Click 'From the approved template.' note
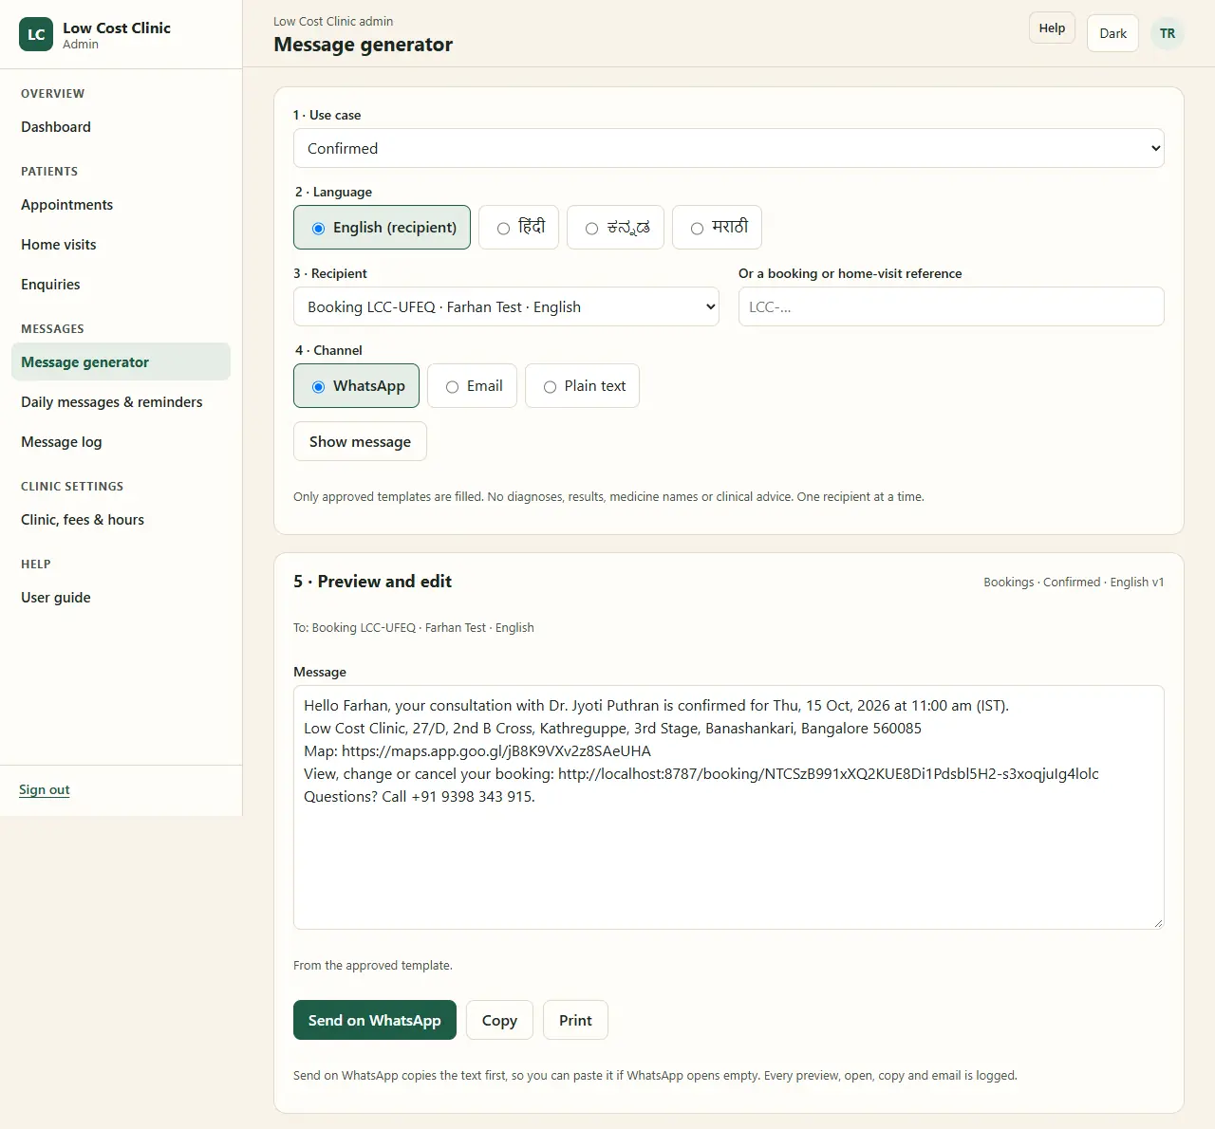The height and width of the screenshot is (1129, 1215). (x=373, y=966)
